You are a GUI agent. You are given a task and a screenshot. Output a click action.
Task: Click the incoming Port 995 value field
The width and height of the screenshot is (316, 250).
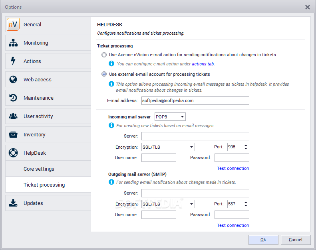(235, 147)
